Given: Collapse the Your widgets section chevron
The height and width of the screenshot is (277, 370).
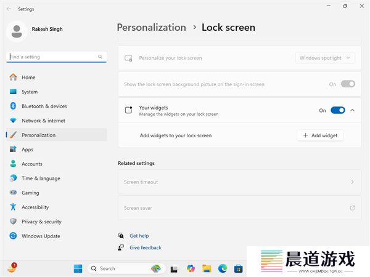Looking at the screenshot, I should pos(352,110).
